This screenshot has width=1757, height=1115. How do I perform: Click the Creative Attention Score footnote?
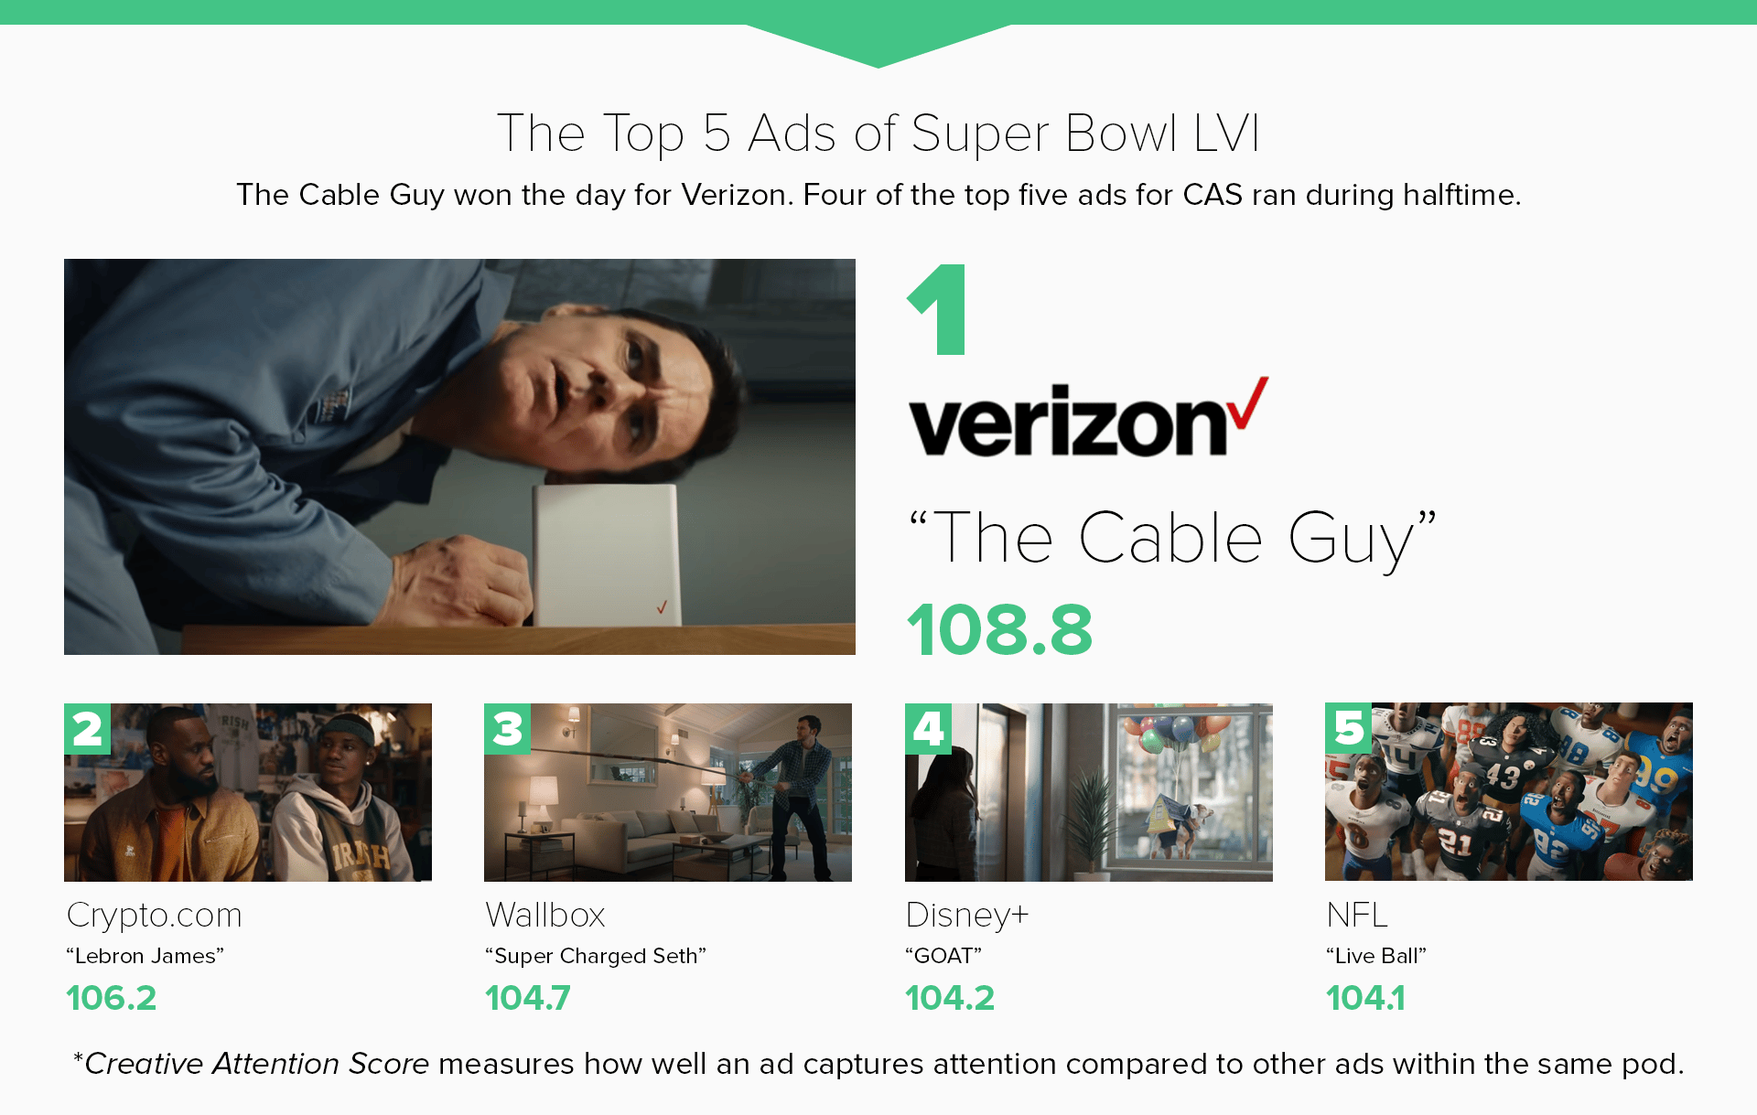coord(878,1064)
